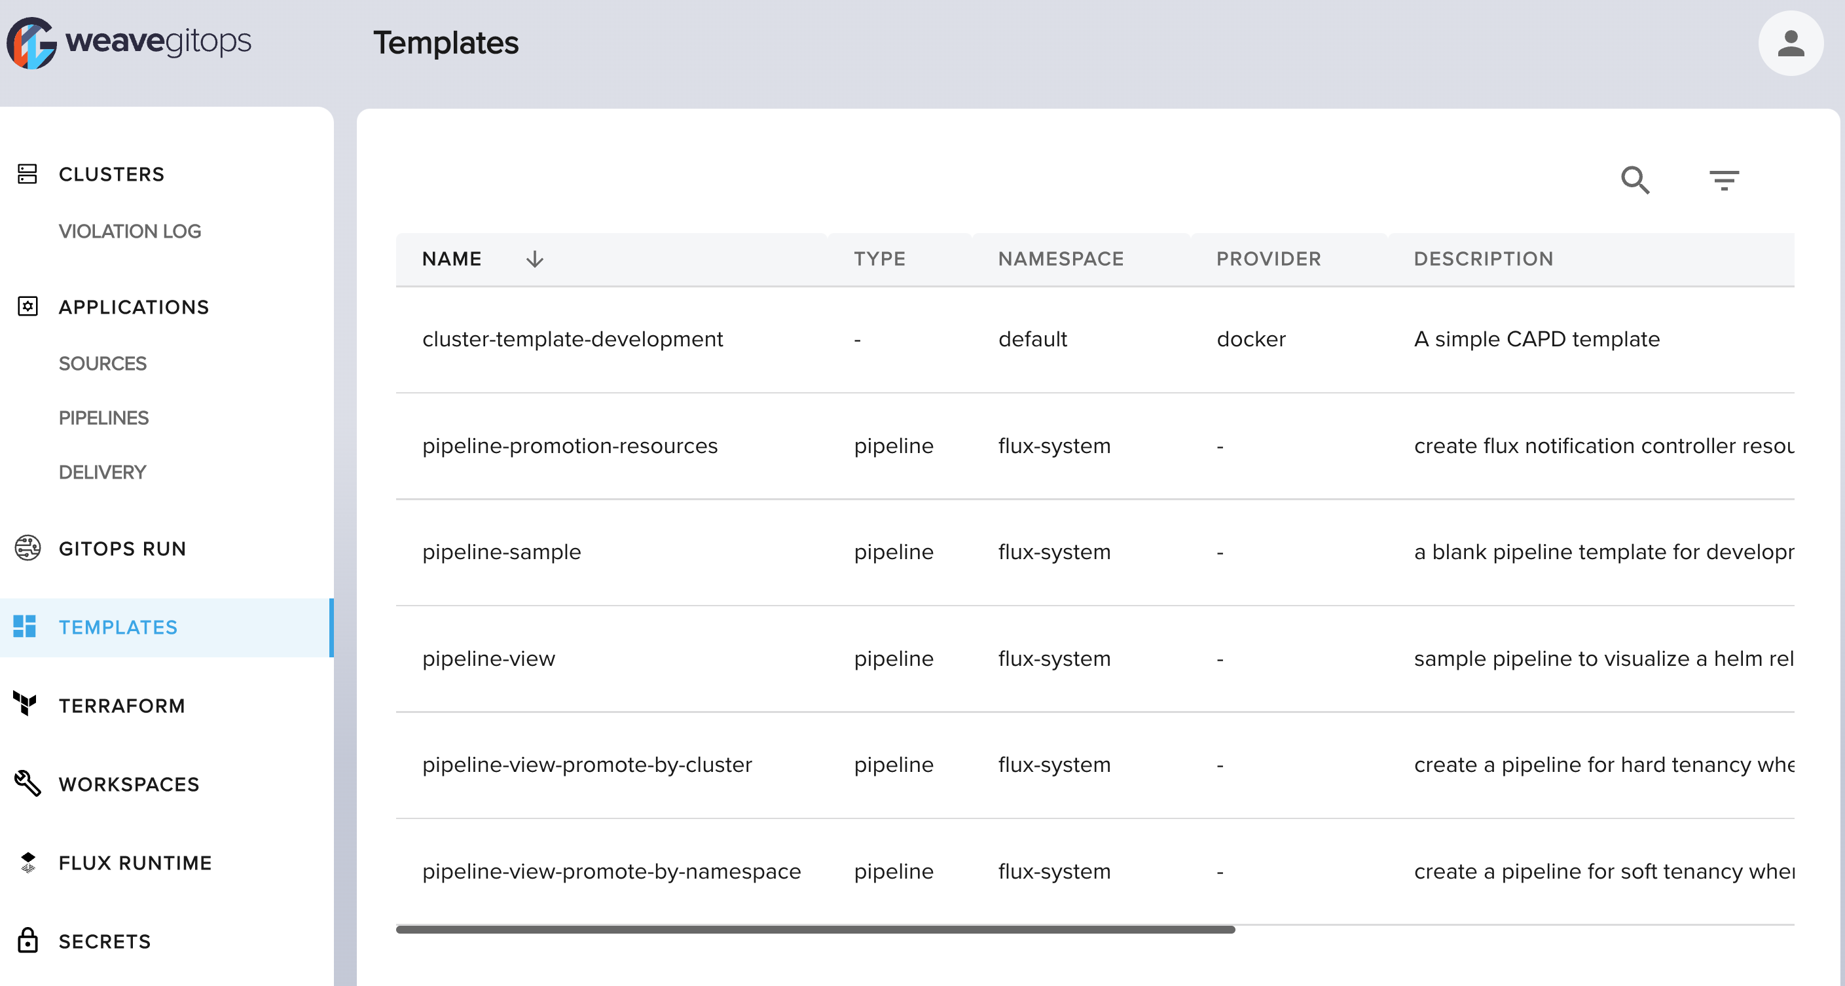Click 'docker' provider cell
The height and width of the screenshot is (986, 1845).
pos(1251,338)
